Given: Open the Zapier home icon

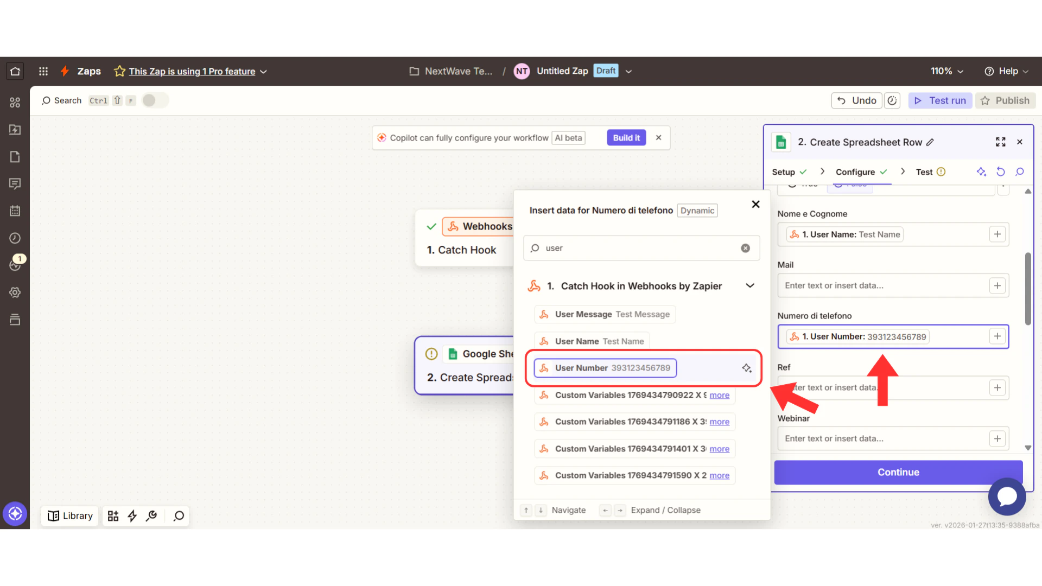Looking at the screenshot, I should click(15, 71).
